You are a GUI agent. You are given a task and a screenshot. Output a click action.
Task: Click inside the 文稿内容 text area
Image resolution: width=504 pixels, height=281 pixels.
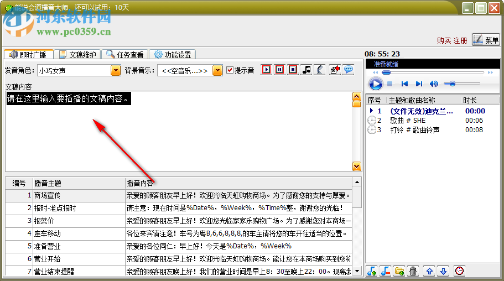pos(179,132)
